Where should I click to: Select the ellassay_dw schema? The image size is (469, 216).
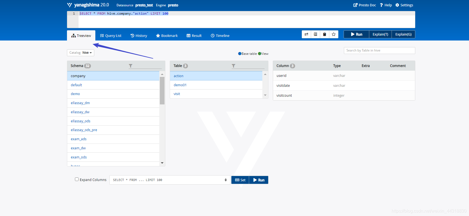(113, 112)
